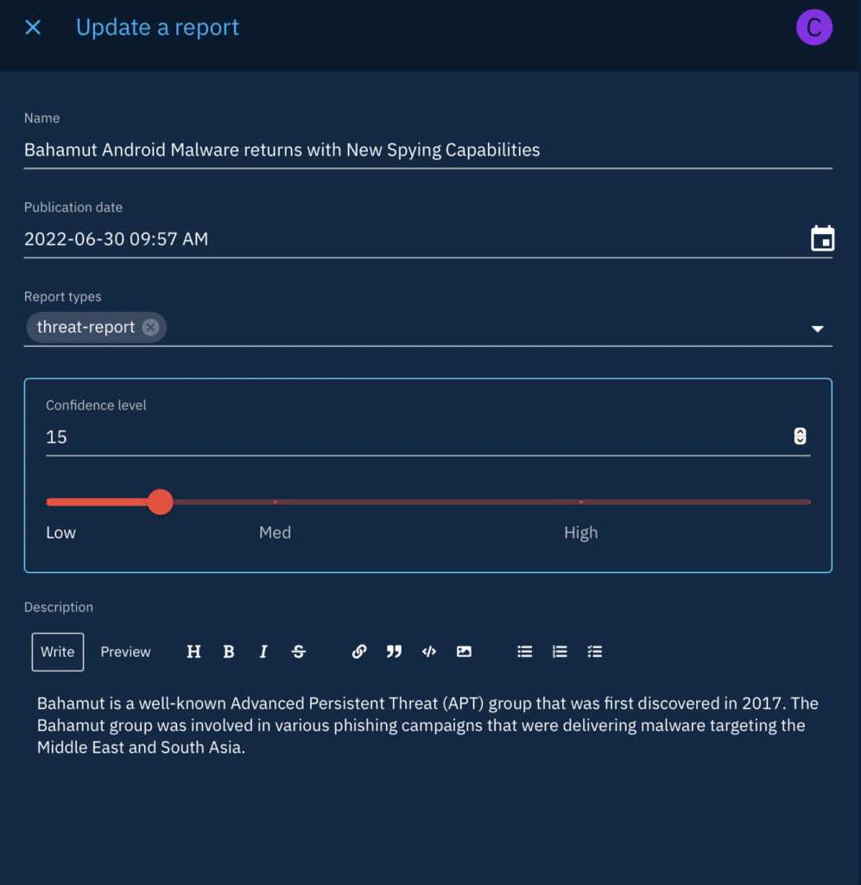Image resolution: width=861 pixels, height=885 pixels.
Task: Insert an unordered bullet list
Action: (x=524, y=652)
